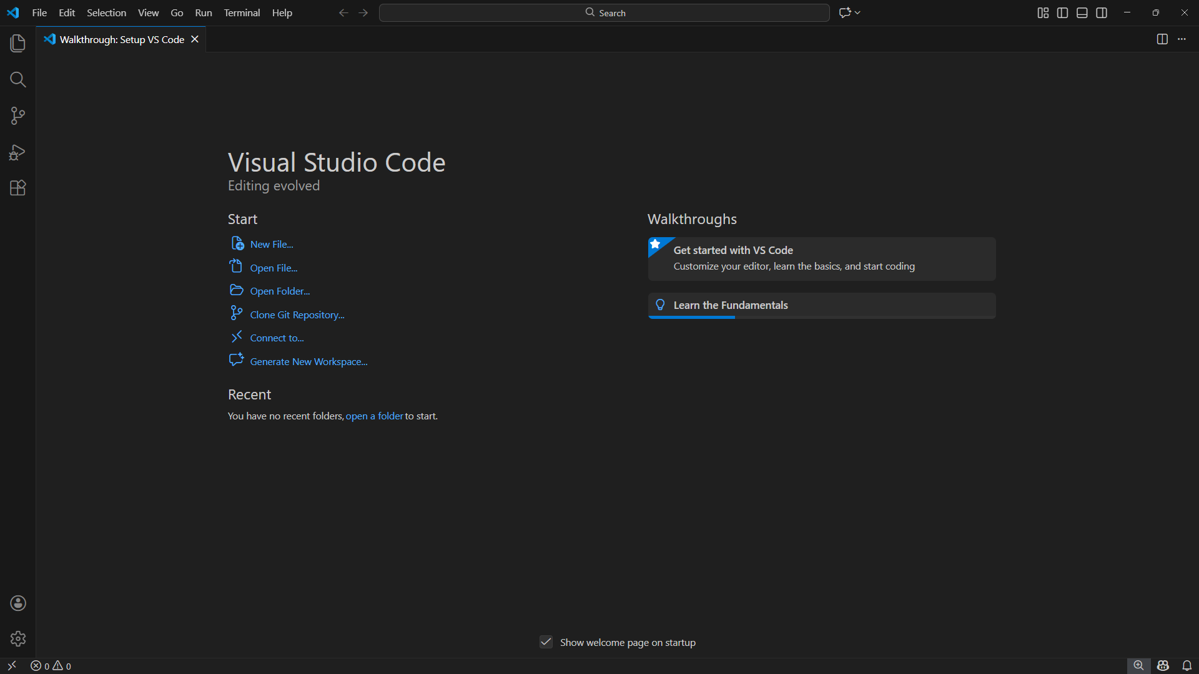Open notifications bell in status bar
1199x674 pixels.
[x=1187, y=666]
